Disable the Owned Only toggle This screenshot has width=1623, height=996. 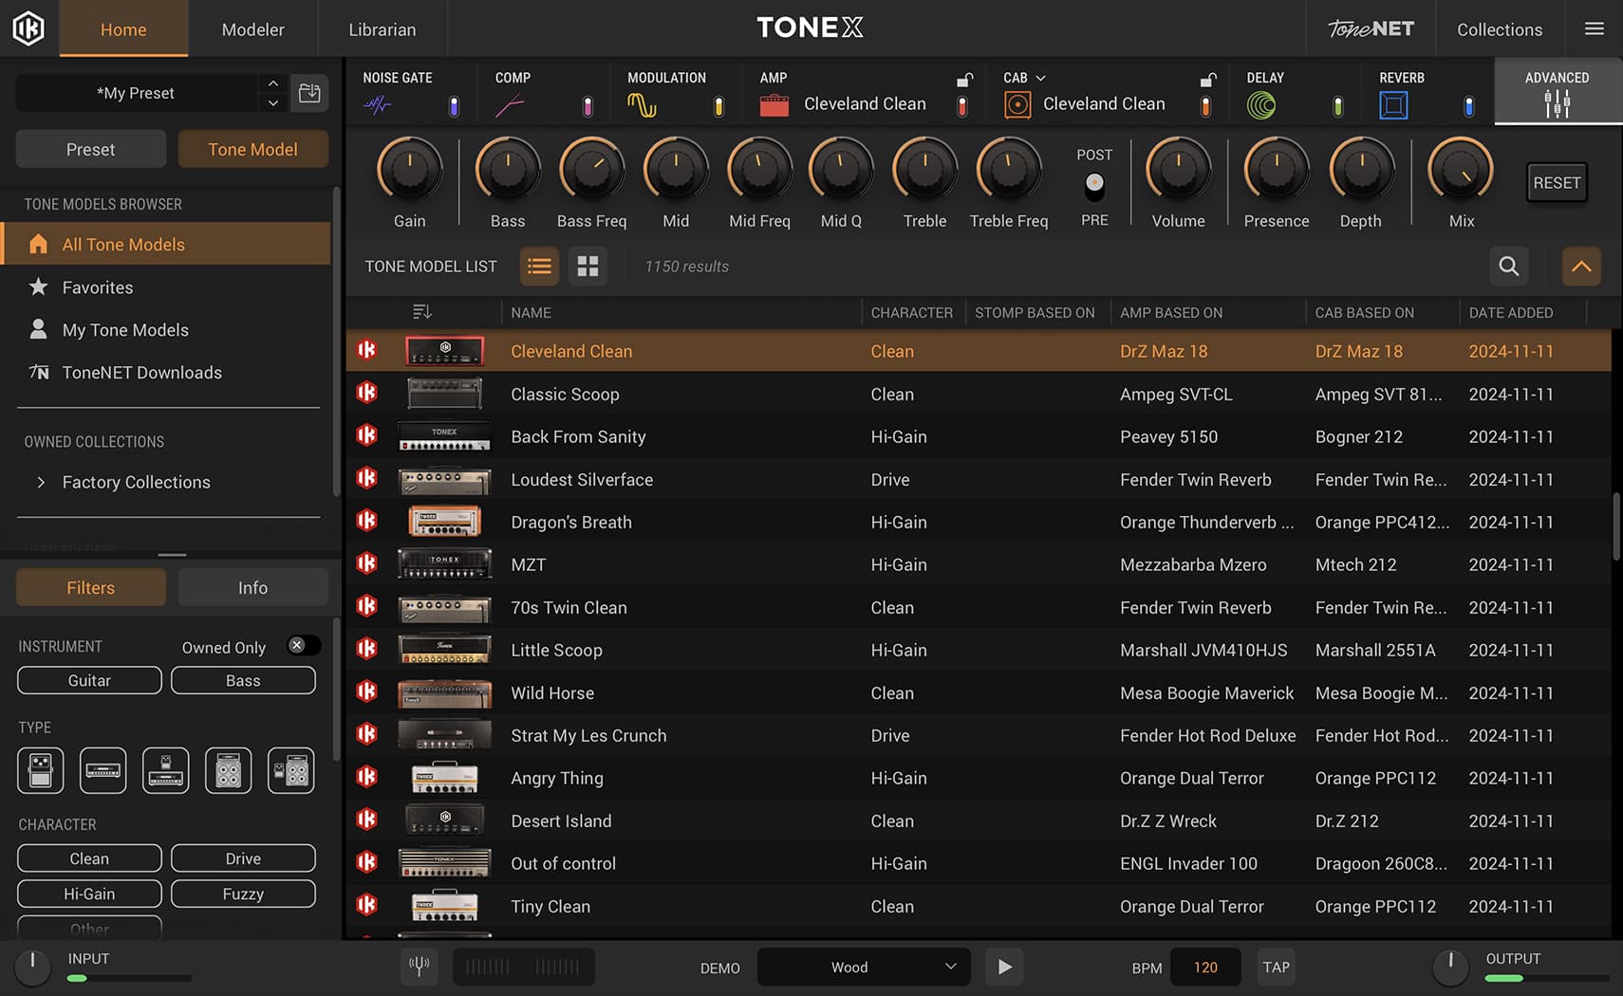click(302, 645)
